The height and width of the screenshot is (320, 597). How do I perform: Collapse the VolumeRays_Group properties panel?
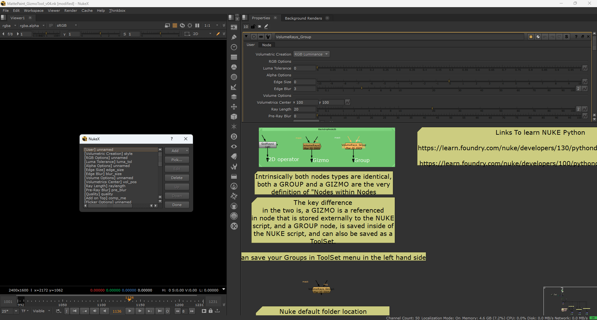[246, 37]
